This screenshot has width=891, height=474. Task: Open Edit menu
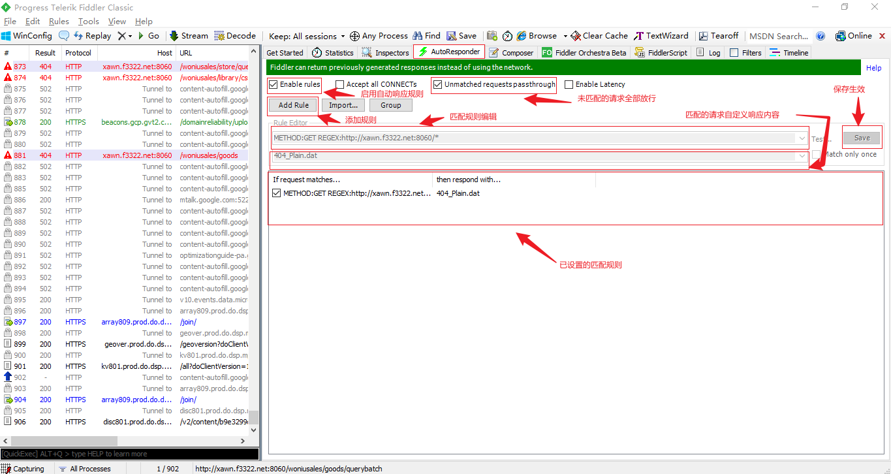pos(33,22)
